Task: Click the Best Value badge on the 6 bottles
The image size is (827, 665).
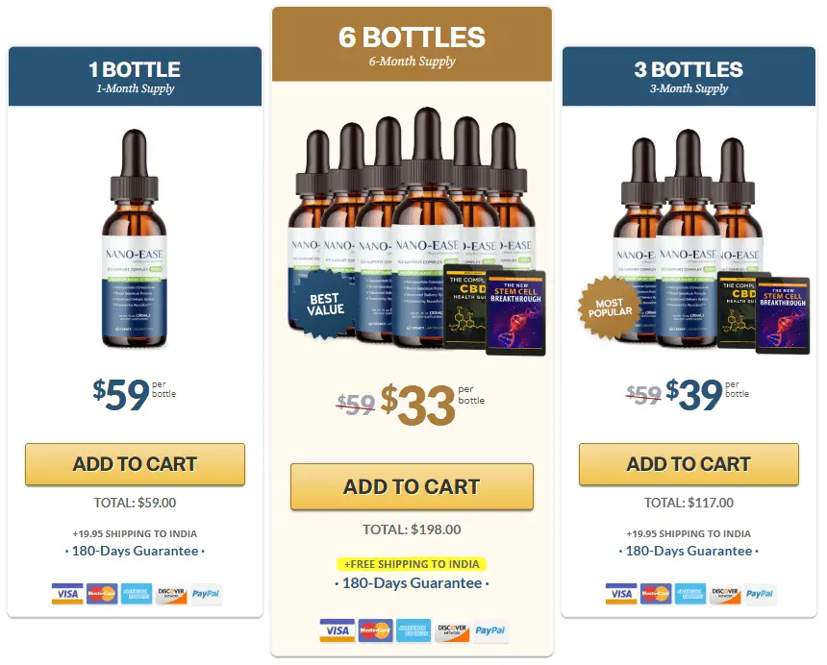Action: 325,305
